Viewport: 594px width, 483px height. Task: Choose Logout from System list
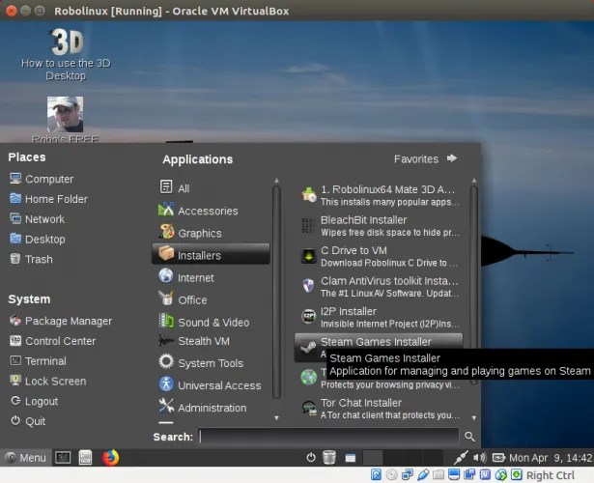34,401
